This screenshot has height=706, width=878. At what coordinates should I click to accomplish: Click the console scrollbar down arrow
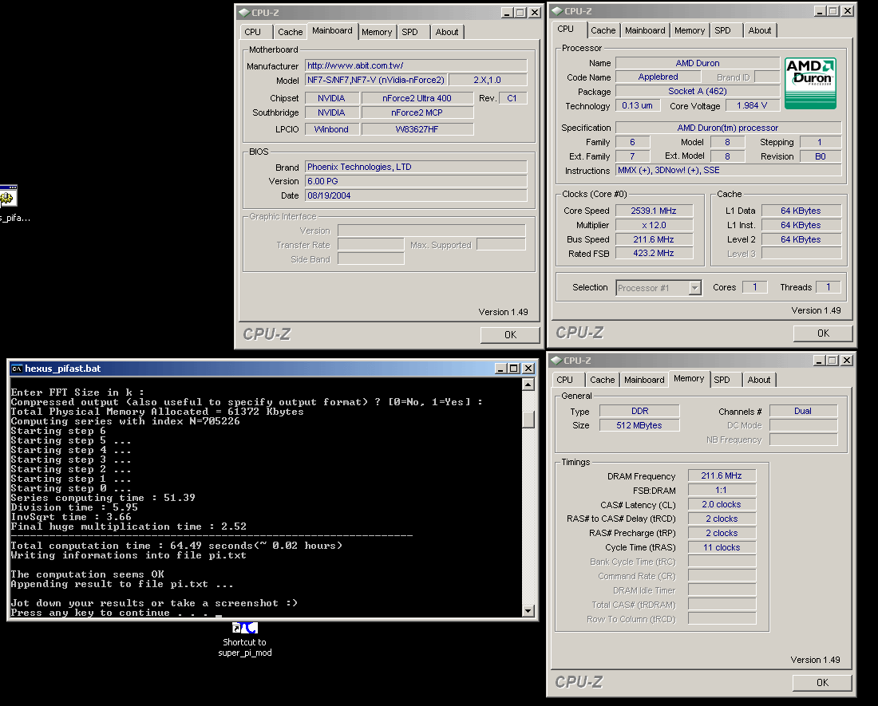(x=528, y=611)
